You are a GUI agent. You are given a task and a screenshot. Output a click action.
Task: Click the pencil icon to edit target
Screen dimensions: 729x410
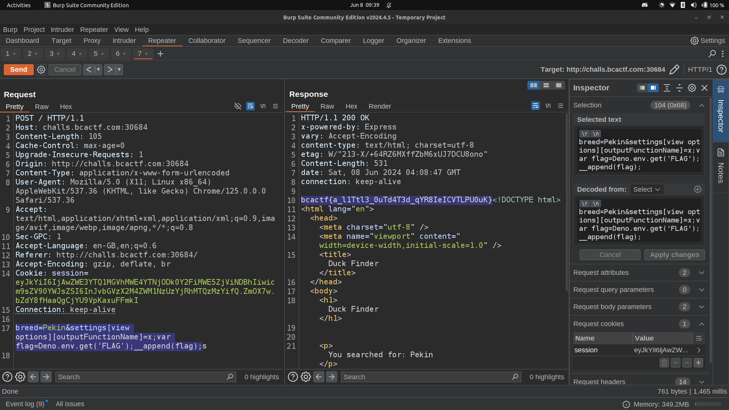coord(674,69)
